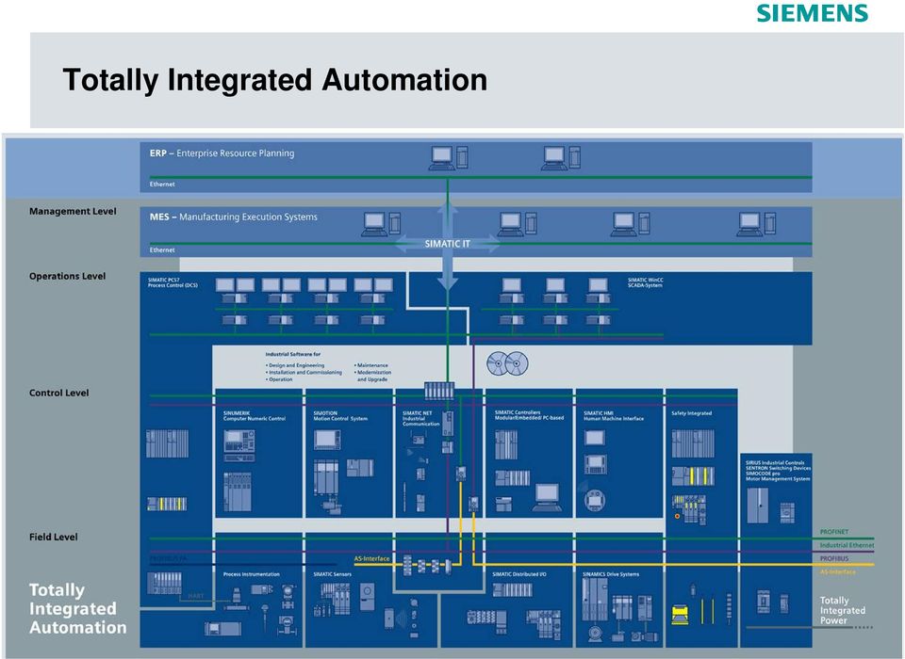Image resolution: width=905 pixels, height=659 pixels.
Task: Click the SIMATIC PCS7 Process Control label
Action: coord(173,282)
